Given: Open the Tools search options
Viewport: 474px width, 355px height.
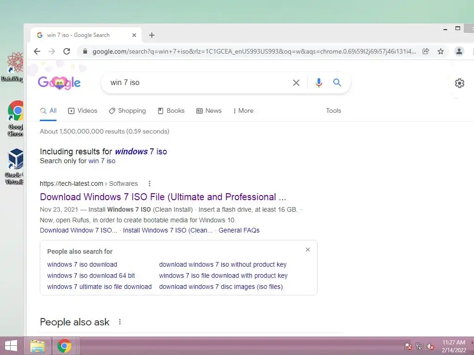Looking at the screenshot, I should coord(333,111).
